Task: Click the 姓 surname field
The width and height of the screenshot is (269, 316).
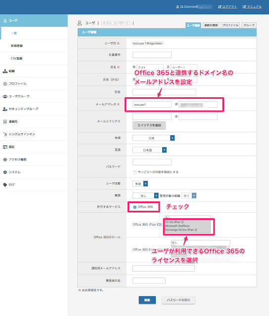Action: (x=150, y=67)
